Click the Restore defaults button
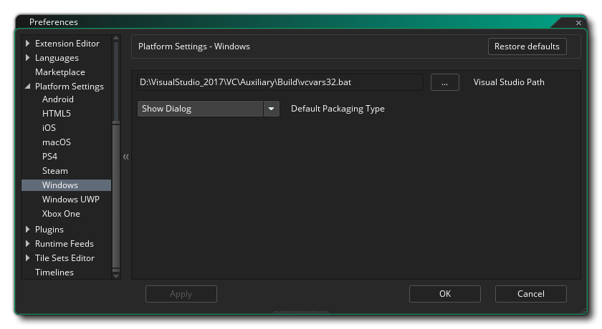Image resolution: width=602 pixels, height=329 pixels. point(527,46)
